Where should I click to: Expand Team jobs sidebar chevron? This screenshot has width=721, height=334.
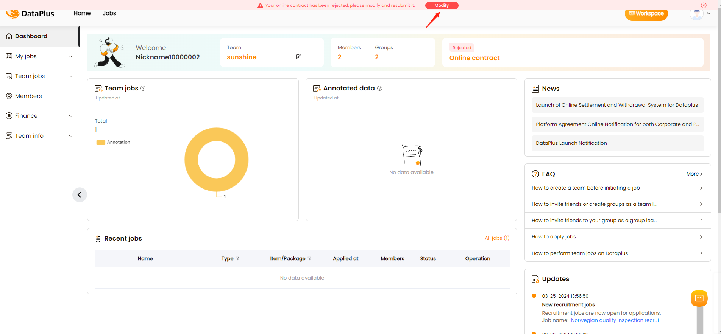click(71, 76)
